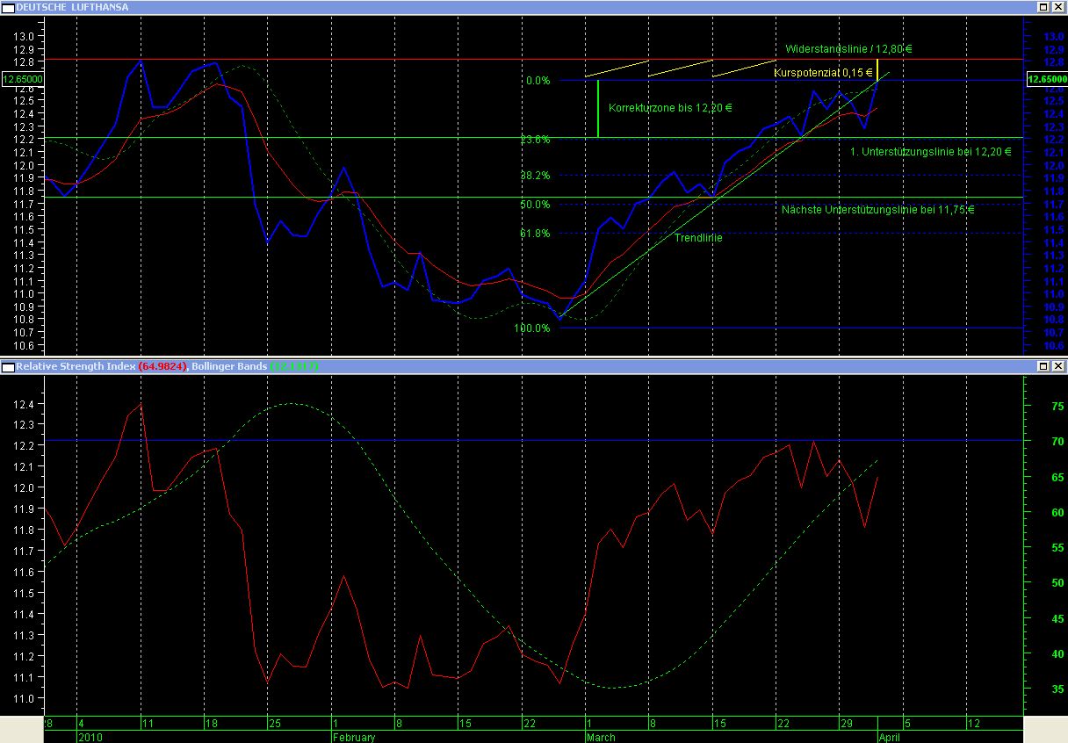Click the Bollinger Bands label in pane title

pyautogui.click(x=228, y=365)
